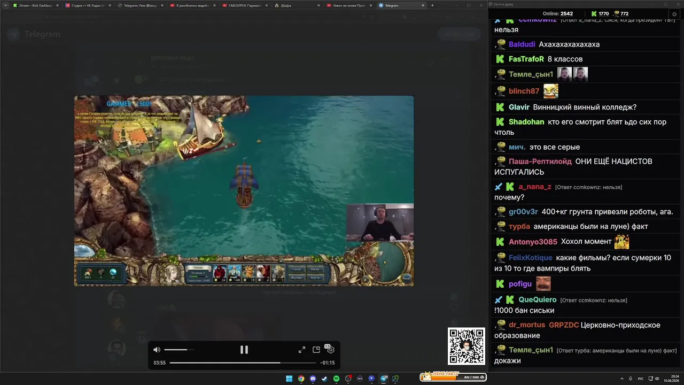The height and width of the screenshot is (385, 684).
Task: Click Glavir username in chat
Action: (x=519, y=107)
